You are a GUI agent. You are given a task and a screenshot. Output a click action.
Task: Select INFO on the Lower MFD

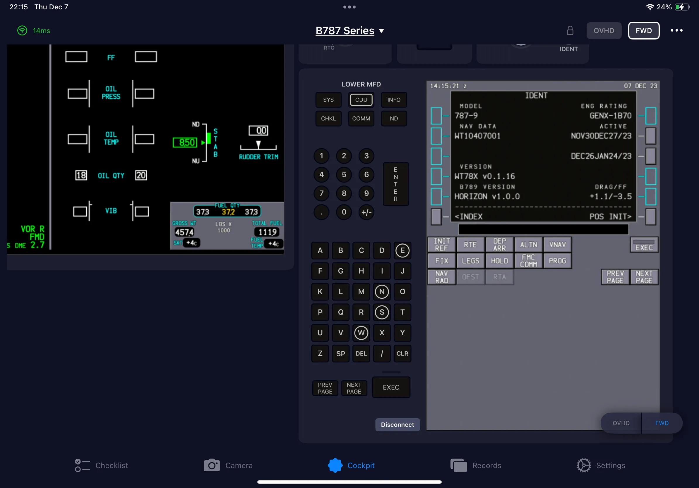(394, 100)
